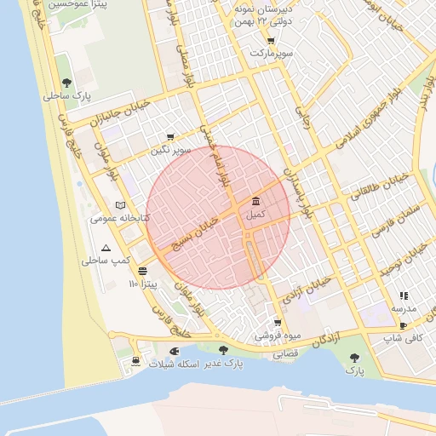
Task: Open the public library book icon
Action: pyautogui.click(x=120, y=205)
